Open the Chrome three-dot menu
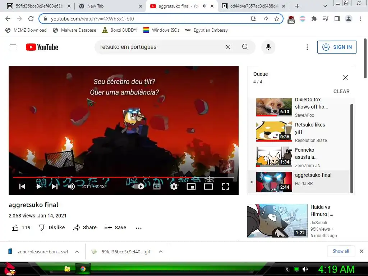Viewport: 368px width, 276px height. [360, 19]
